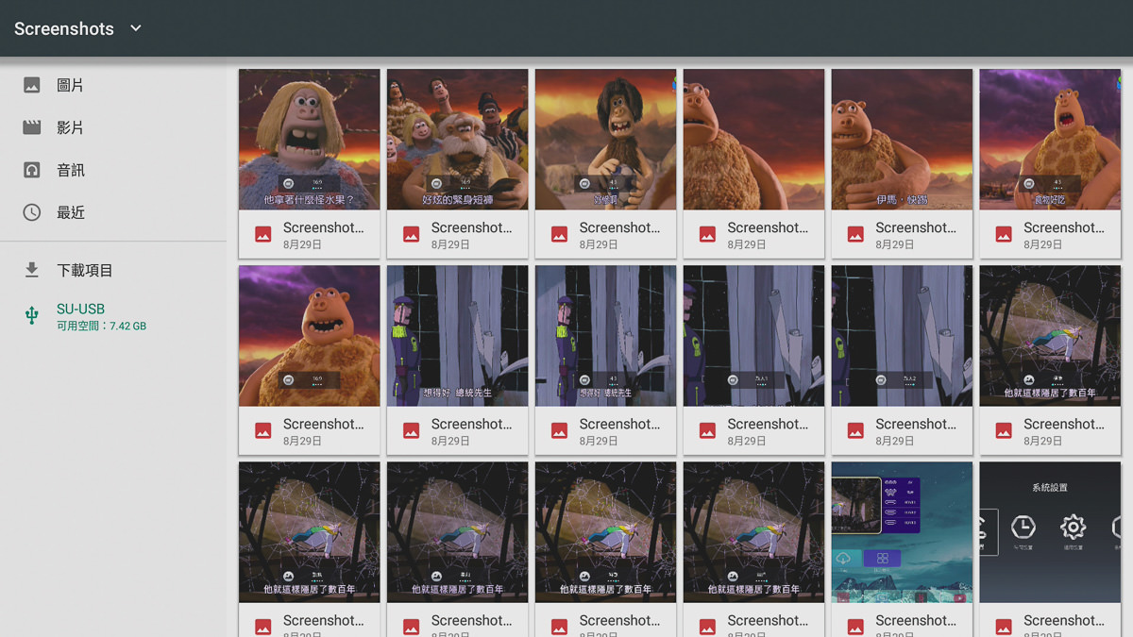The height and width of the screenshot is (637, 1133).
Task: Click the 下載項目 download arrow icon
Action: pyautogui.click(x=32, y=270)
